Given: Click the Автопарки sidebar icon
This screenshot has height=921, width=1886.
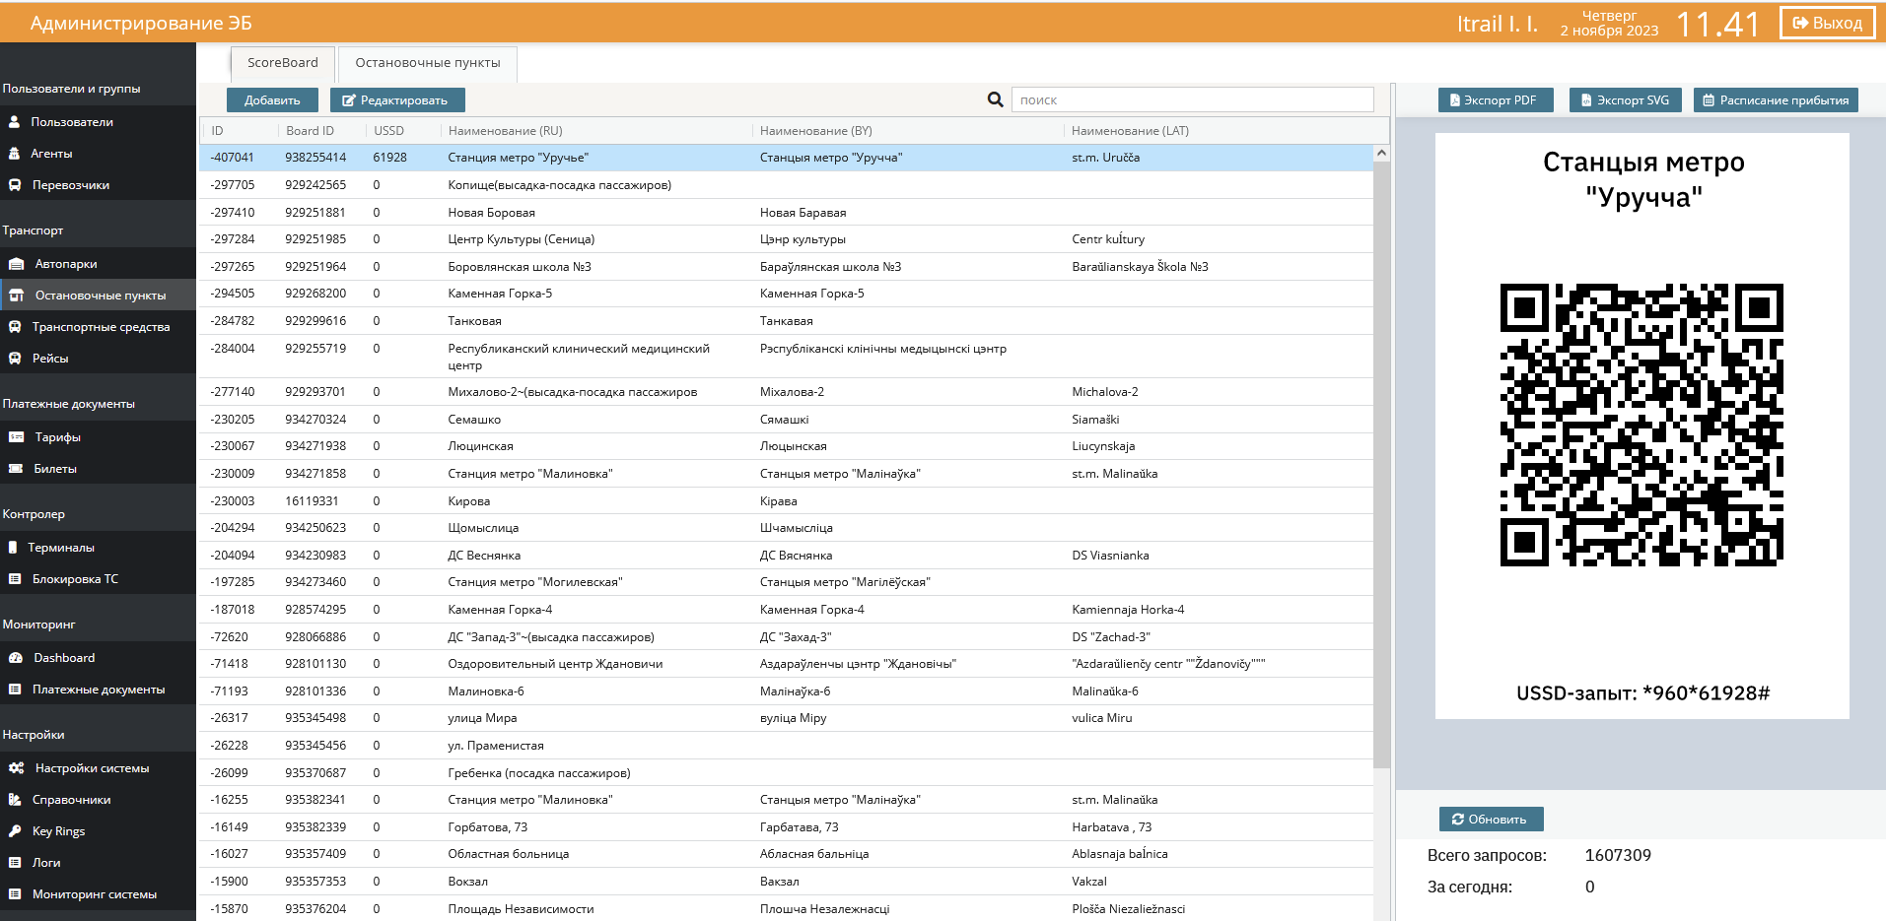Looking at the screenshot, I should click(16, 264).
